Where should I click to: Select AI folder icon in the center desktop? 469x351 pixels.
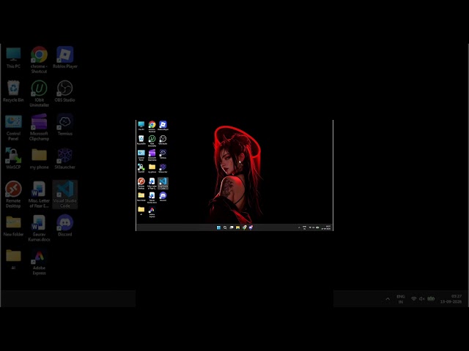point(141,211)
